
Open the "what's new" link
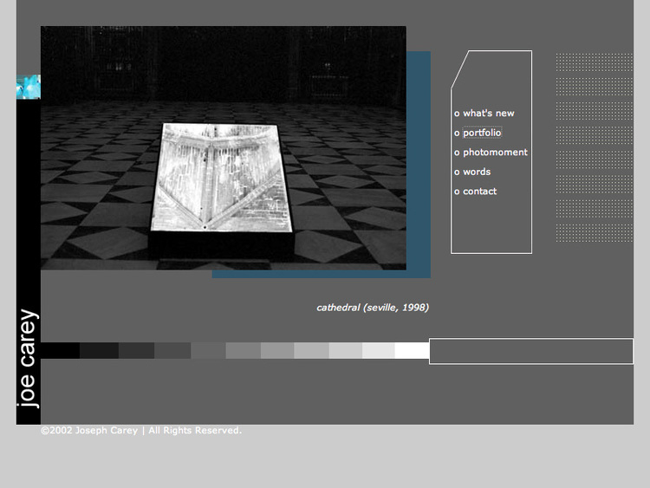tap(488, 114)
